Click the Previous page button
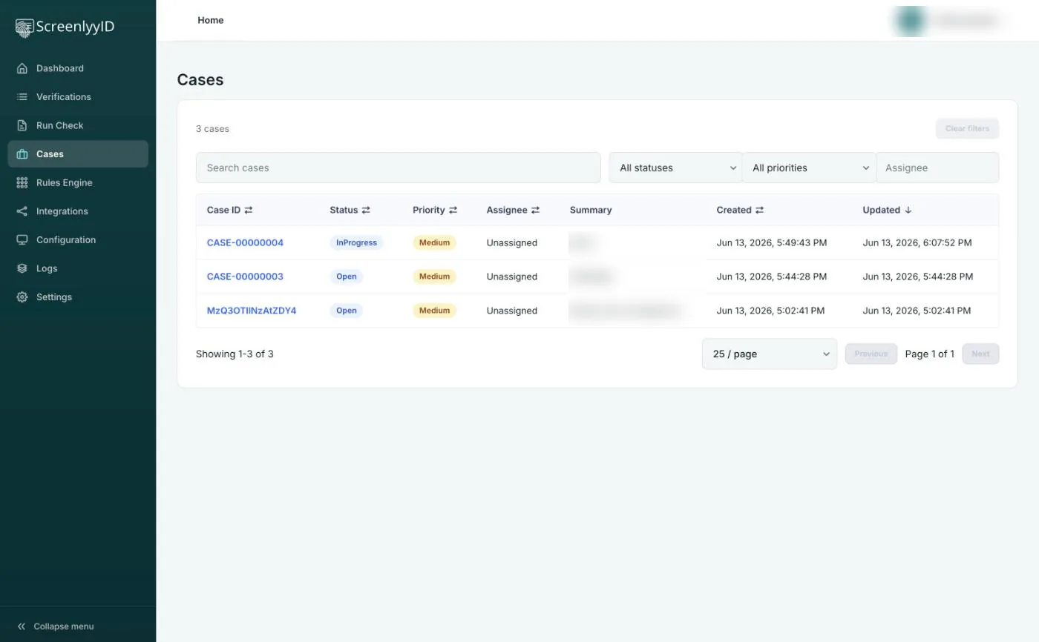1039x642 pixels. tap(871, 354)
